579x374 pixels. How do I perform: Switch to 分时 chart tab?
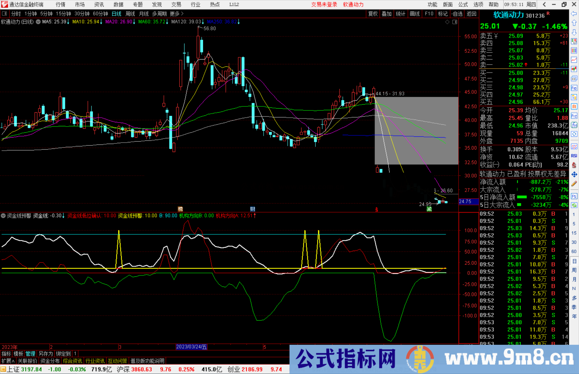click(16, 14)
